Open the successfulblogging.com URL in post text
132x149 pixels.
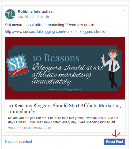pos(58,32)
